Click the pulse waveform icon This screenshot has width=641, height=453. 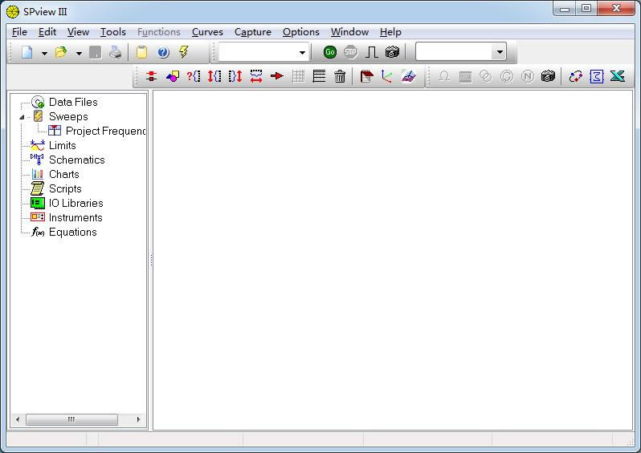point(371,52)
